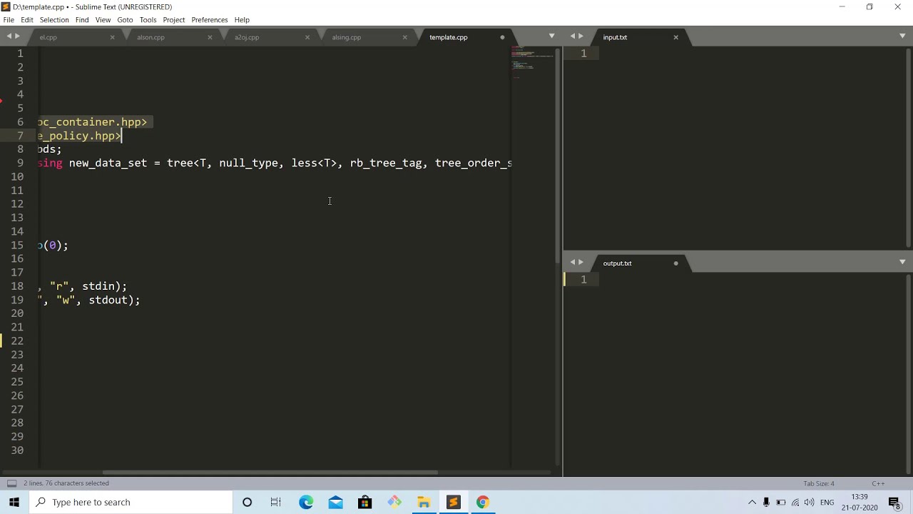Image resolution: width=913 pixels, height=514 pixels.
Task: Click line number 9 in gutter
Action: (x=20, y=163)
